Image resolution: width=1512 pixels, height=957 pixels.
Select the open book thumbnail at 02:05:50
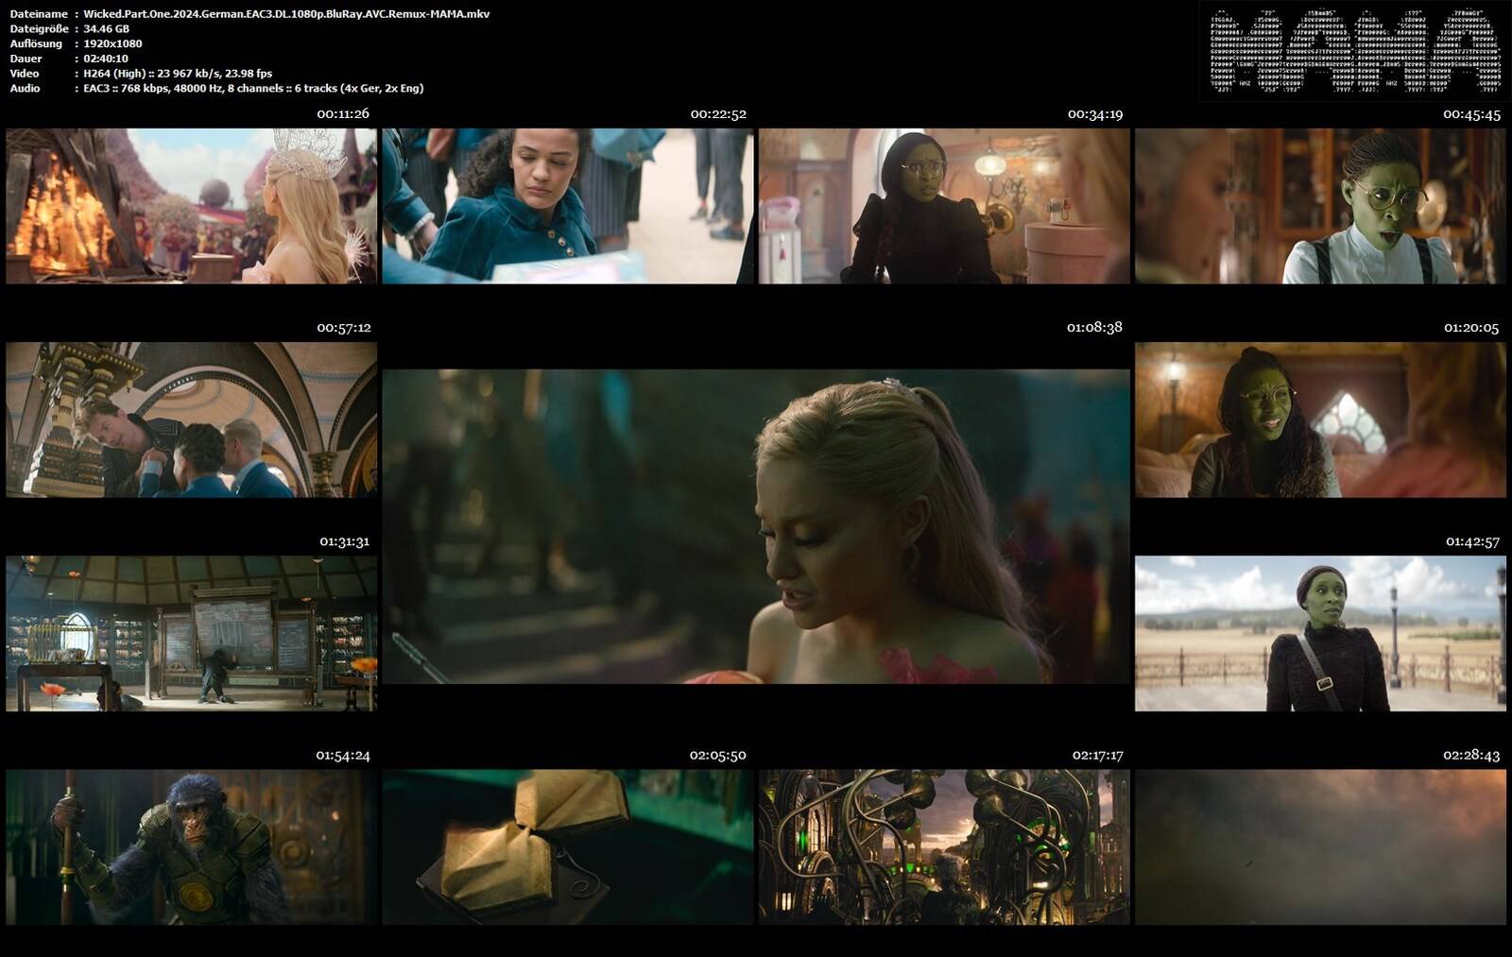click(x=568, y=846)
